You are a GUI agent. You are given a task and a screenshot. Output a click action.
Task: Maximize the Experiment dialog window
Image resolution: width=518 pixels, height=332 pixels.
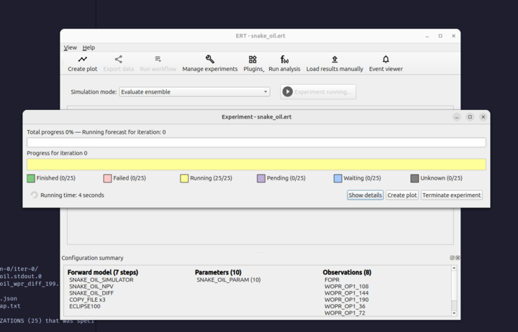coord(470,117)
